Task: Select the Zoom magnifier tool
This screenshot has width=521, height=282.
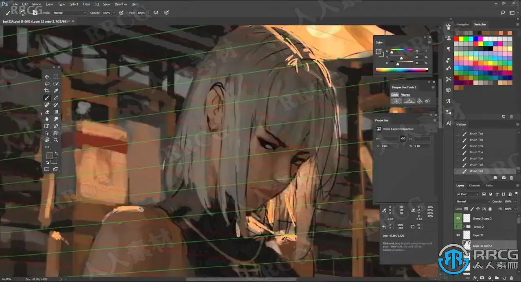Action: [56, 140]
